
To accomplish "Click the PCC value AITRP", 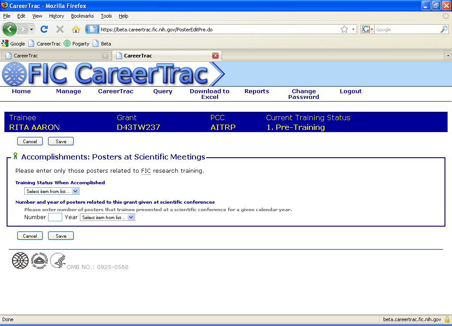I will pos(223,127).
